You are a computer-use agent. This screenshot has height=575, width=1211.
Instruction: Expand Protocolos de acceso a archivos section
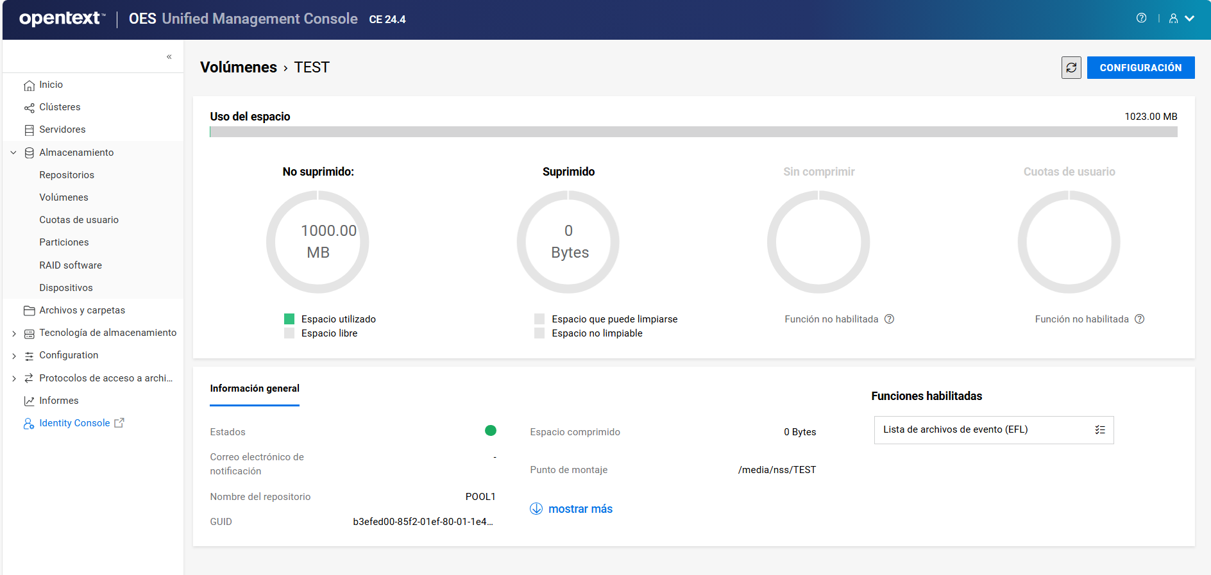(x=13, y=379)
